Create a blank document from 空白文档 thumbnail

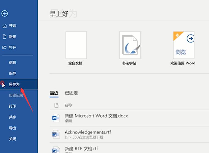[x=76, y=45]
